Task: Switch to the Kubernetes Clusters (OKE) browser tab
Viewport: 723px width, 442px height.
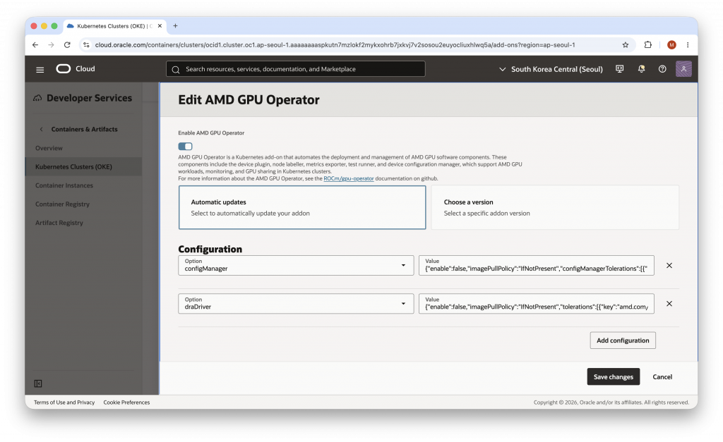Action: (x=115, y=26)
